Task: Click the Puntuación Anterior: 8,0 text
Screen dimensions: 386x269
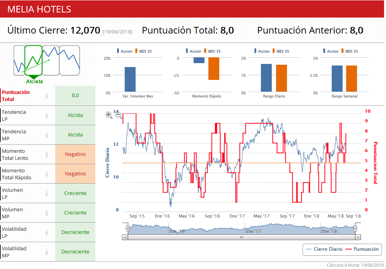Action: click(310, 30)
